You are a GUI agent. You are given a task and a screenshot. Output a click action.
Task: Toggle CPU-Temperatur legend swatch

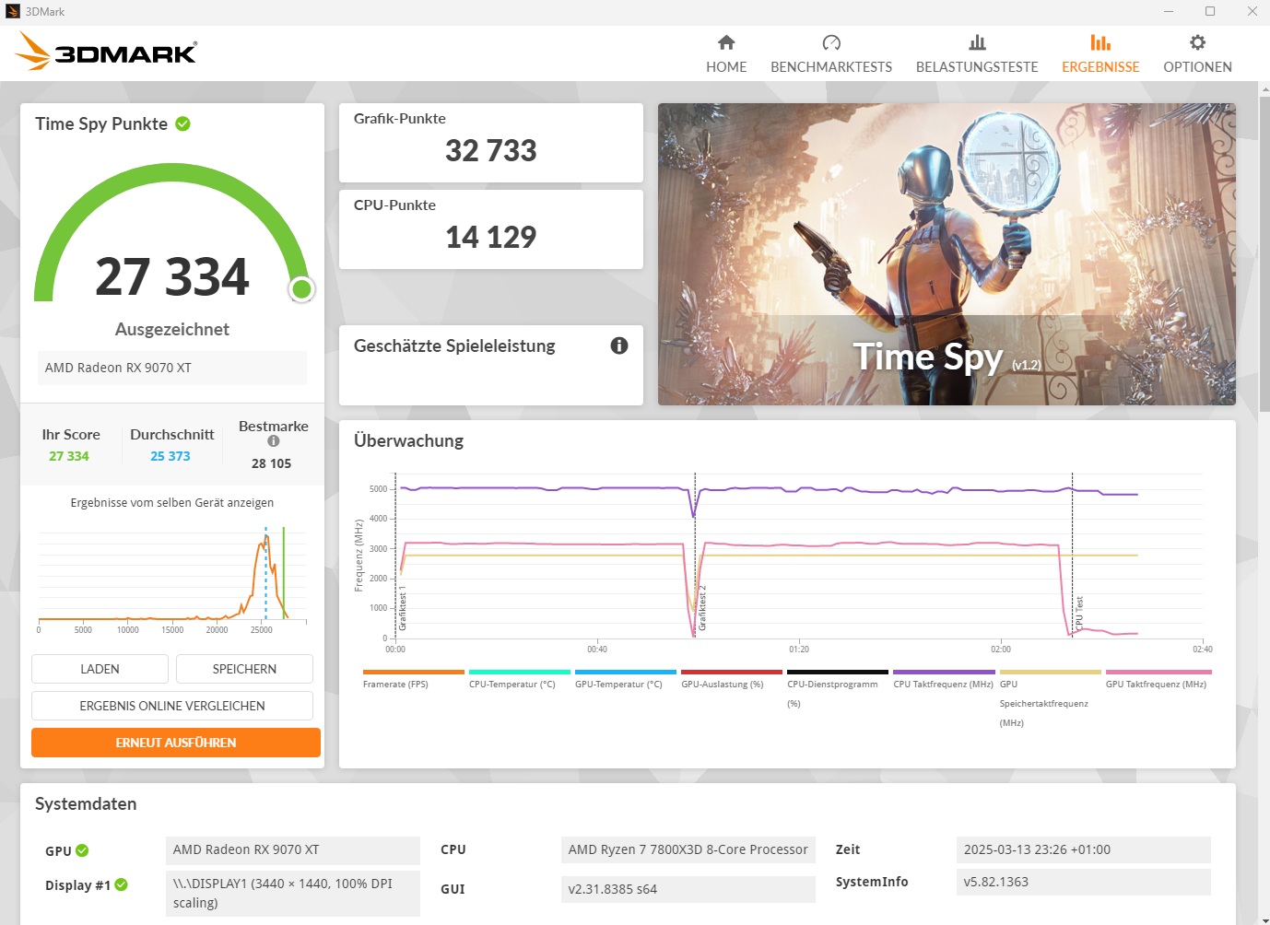pyautogui.click(x=520, y=673)
